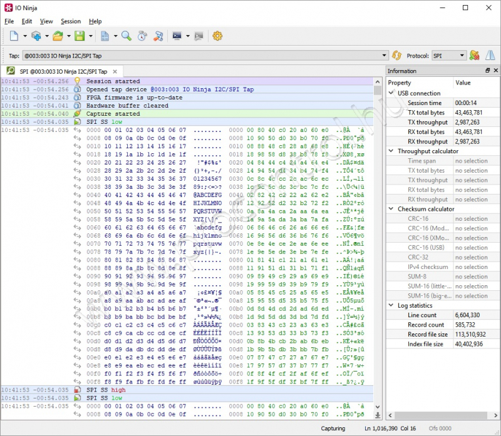Image resolution: width=501 pixels, height=436 pixels.
Task: Collapse the Checksum calculator section
Action: [391, 209]
